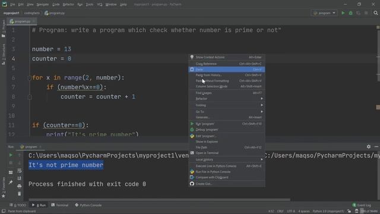Click the bulb icon beside Show Context Actions
Viewport: 380px width, 214px height.
pos(192,57)
